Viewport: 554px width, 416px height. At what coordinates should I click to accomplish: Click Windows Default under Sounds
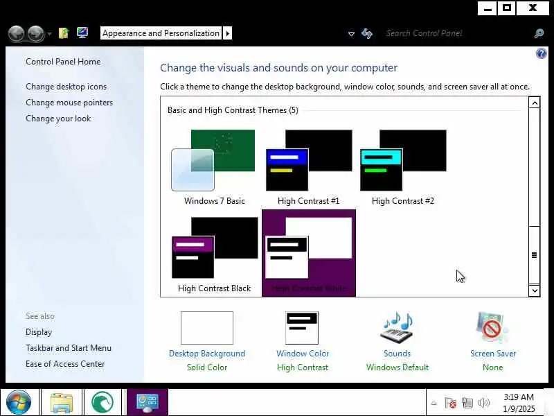point(397,367)
